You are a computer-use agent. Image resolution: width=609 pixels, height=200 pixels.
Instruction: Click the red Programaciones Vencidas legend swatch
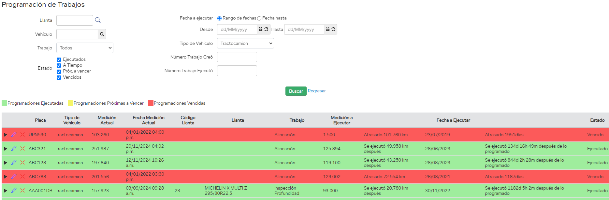pos(151,103)
